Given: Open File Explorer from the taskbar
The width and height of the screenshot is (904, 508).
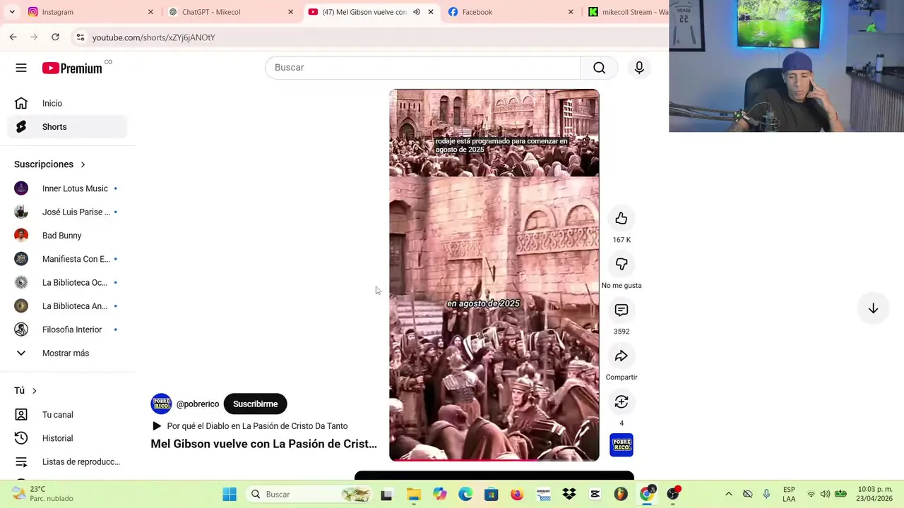Looking at the screenshot, I should pos(413,495).
